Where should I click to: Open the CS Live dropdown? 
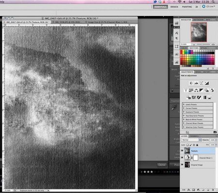click(209, 6)
